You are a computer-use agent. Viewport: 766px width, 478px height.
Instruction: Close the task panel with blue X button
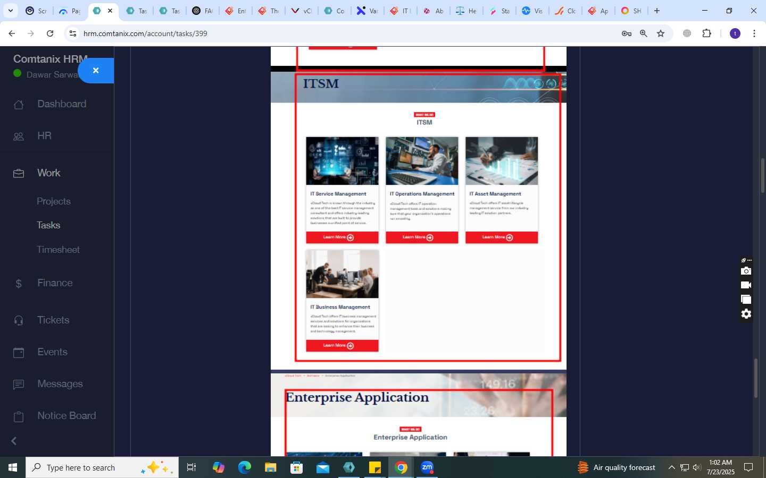[x=96, y=71]
